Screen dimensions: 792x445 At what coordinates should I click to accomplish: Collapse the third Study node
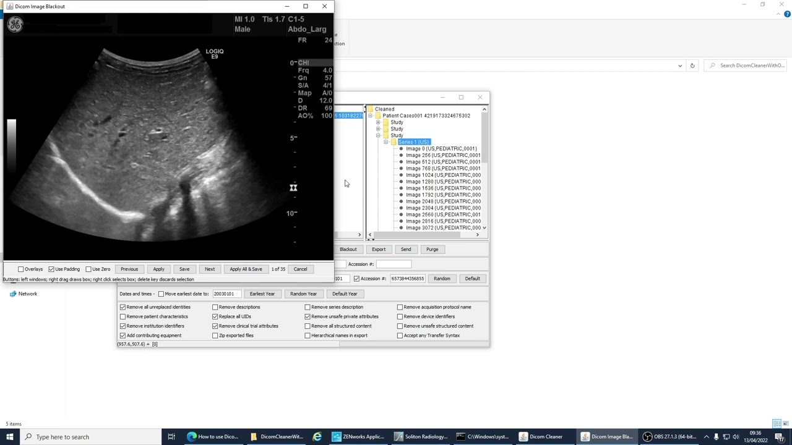(x=378, y=135)
